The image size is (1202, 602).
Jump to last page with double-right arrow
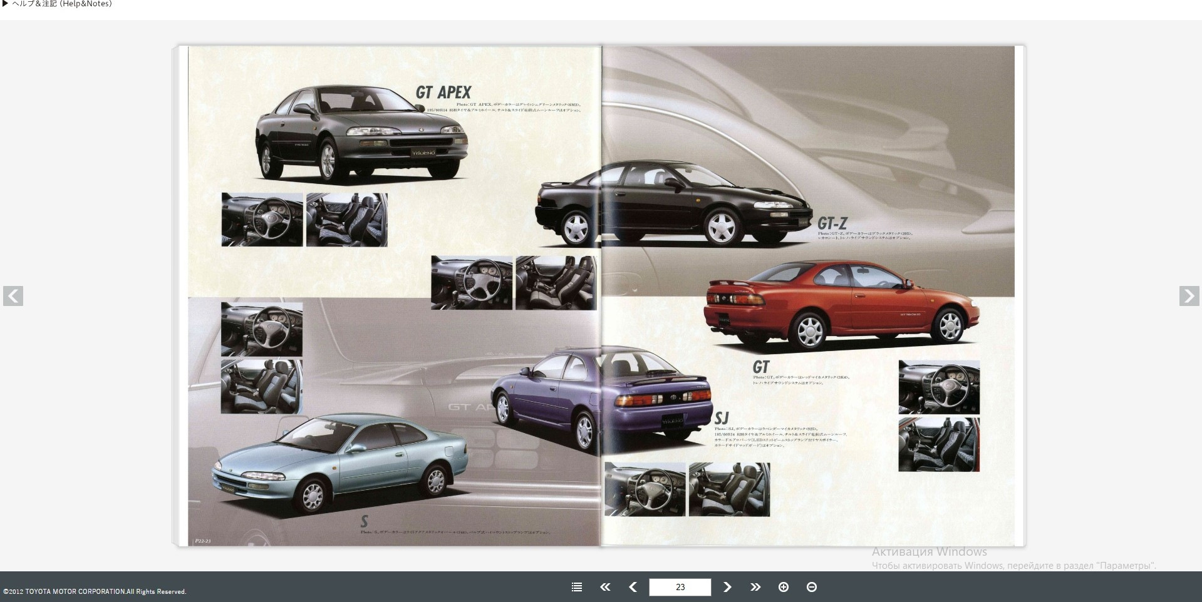point(755,587)
